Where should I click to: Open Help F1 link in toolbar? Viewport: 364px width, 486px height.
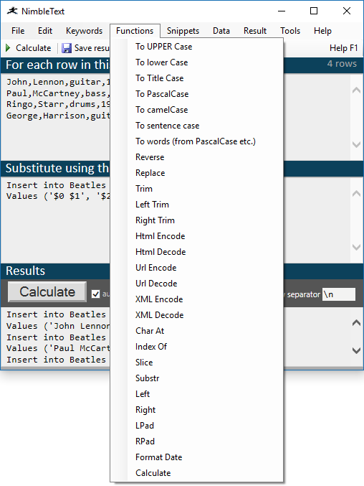tap(344, 48)
